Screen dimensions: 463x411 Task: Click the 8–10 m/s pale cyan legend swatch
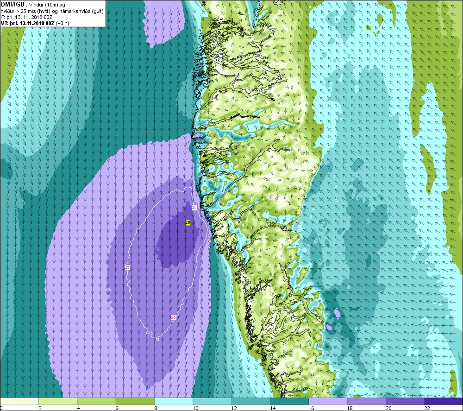tap(174, 401)
